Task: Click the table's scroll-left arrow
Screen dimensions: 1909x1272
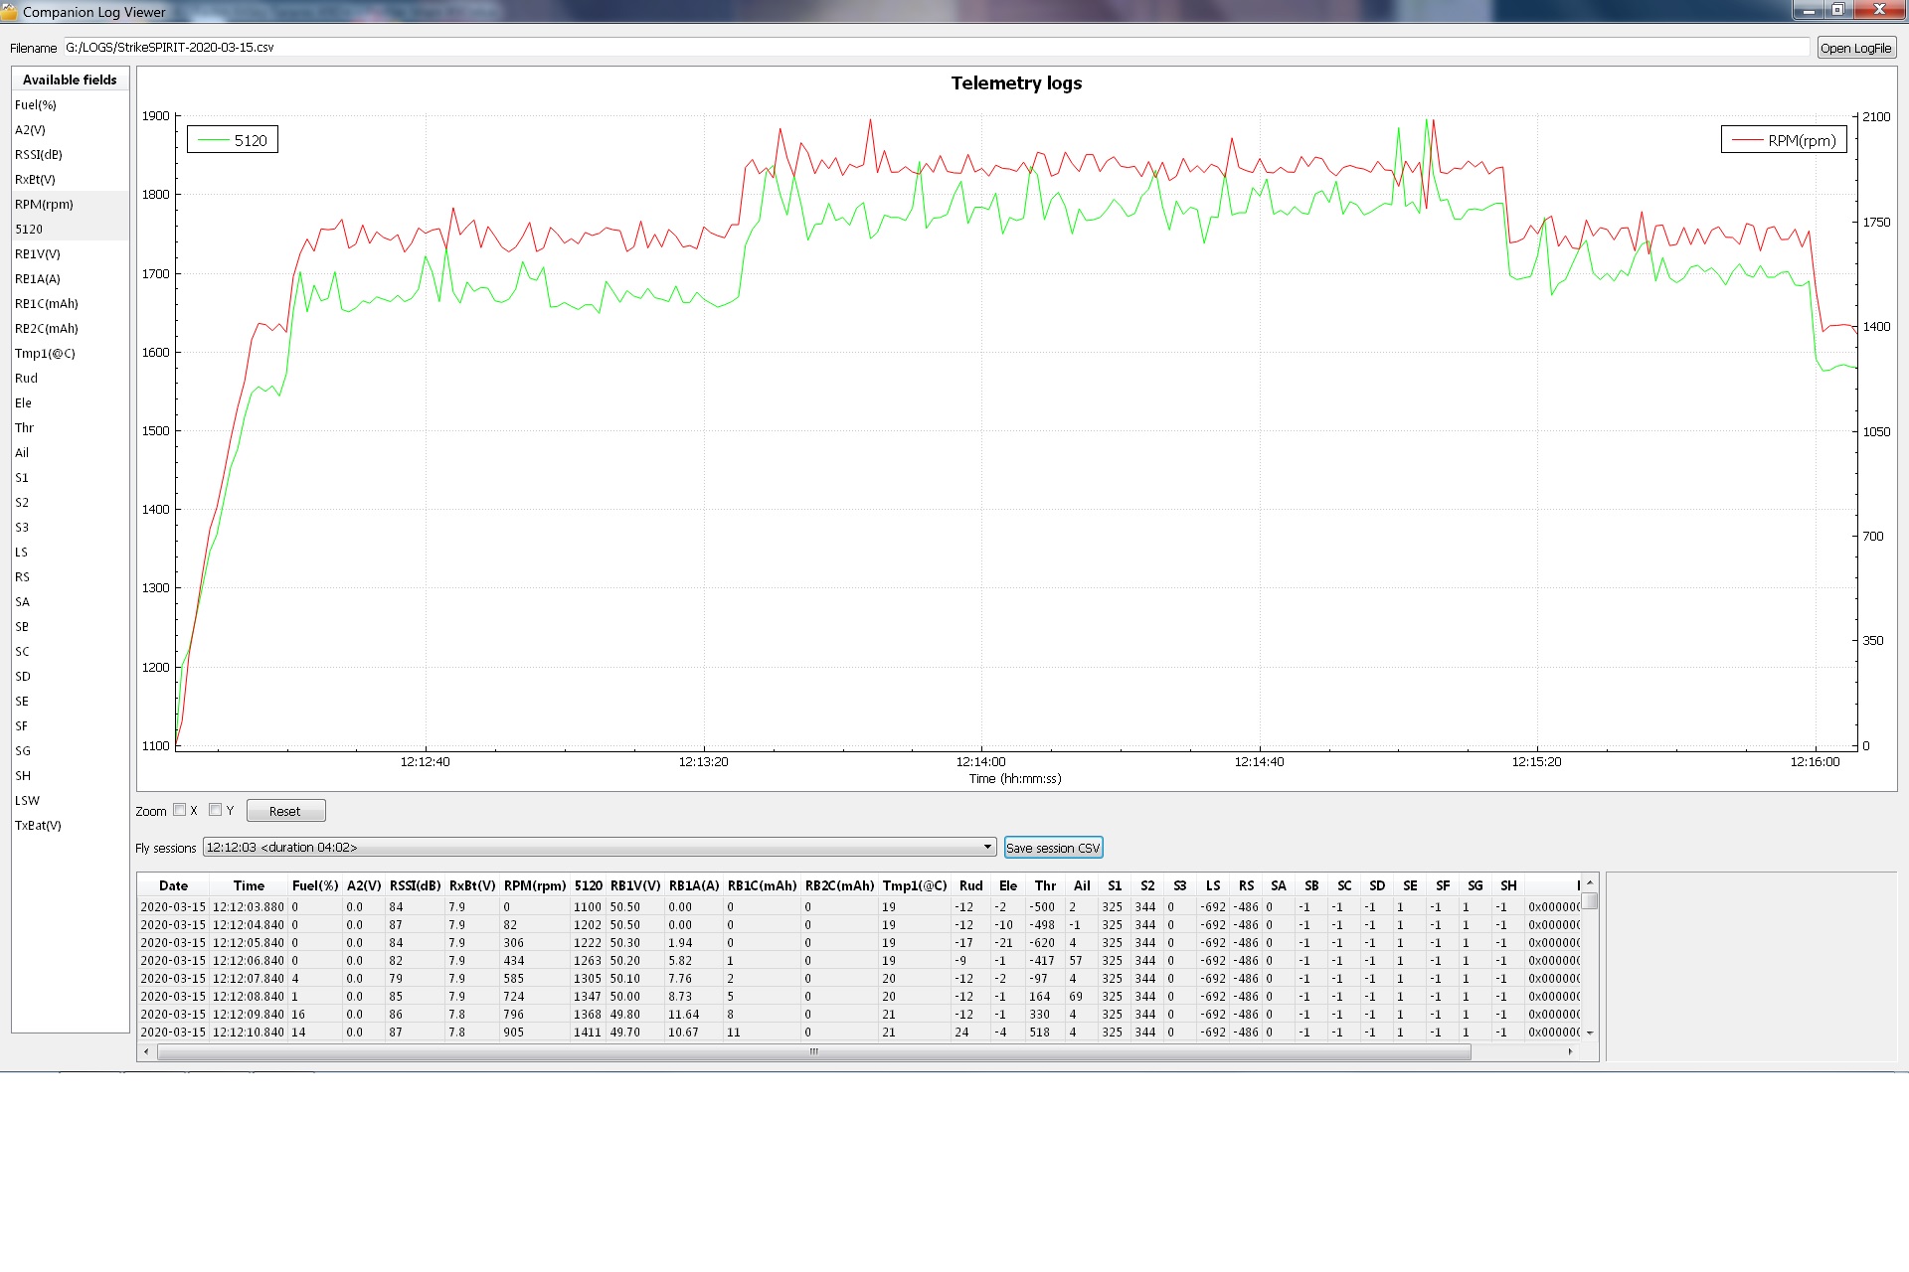Action: tap(147, 1051)
